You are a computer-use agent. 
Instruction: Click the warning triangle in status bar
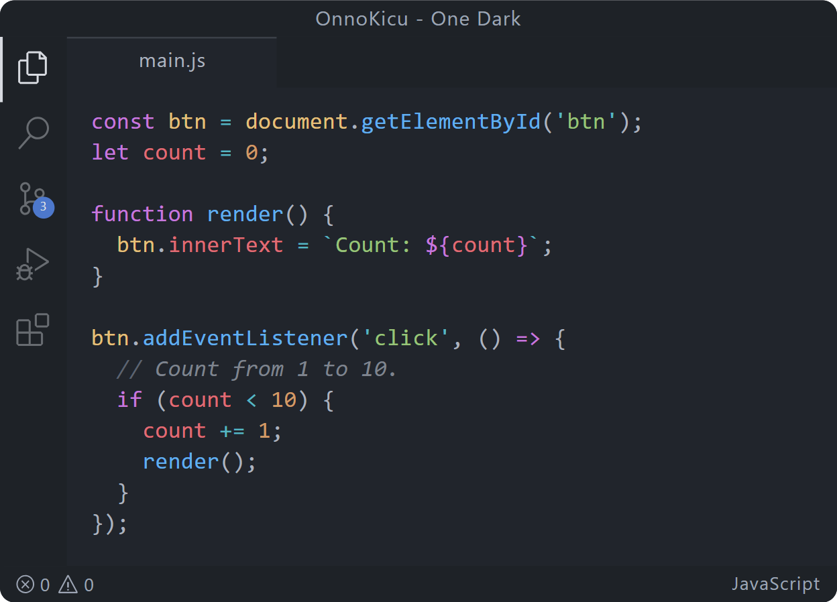click(68, 585)
